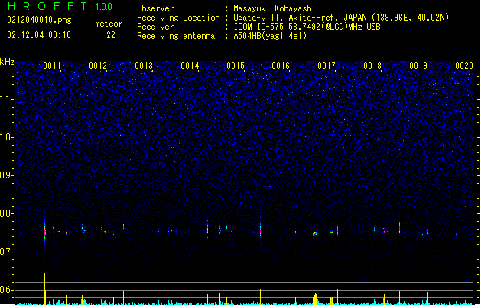Select the A504HB(yagi 4el) antenna text

point(270,36)
